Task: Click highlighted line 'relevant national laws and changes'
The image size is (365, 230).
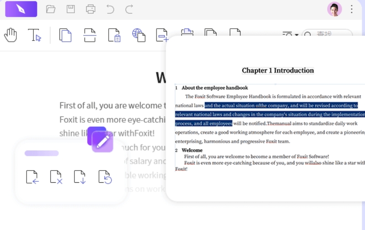Action: click(x=270, y=114)
